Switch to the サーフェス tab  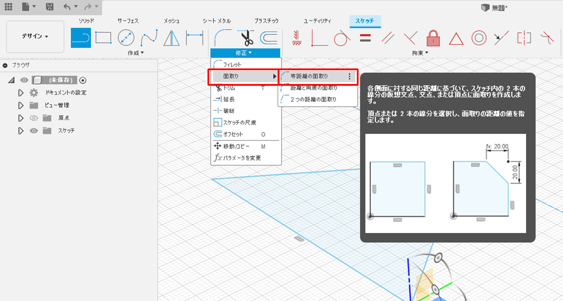[128, 21]
